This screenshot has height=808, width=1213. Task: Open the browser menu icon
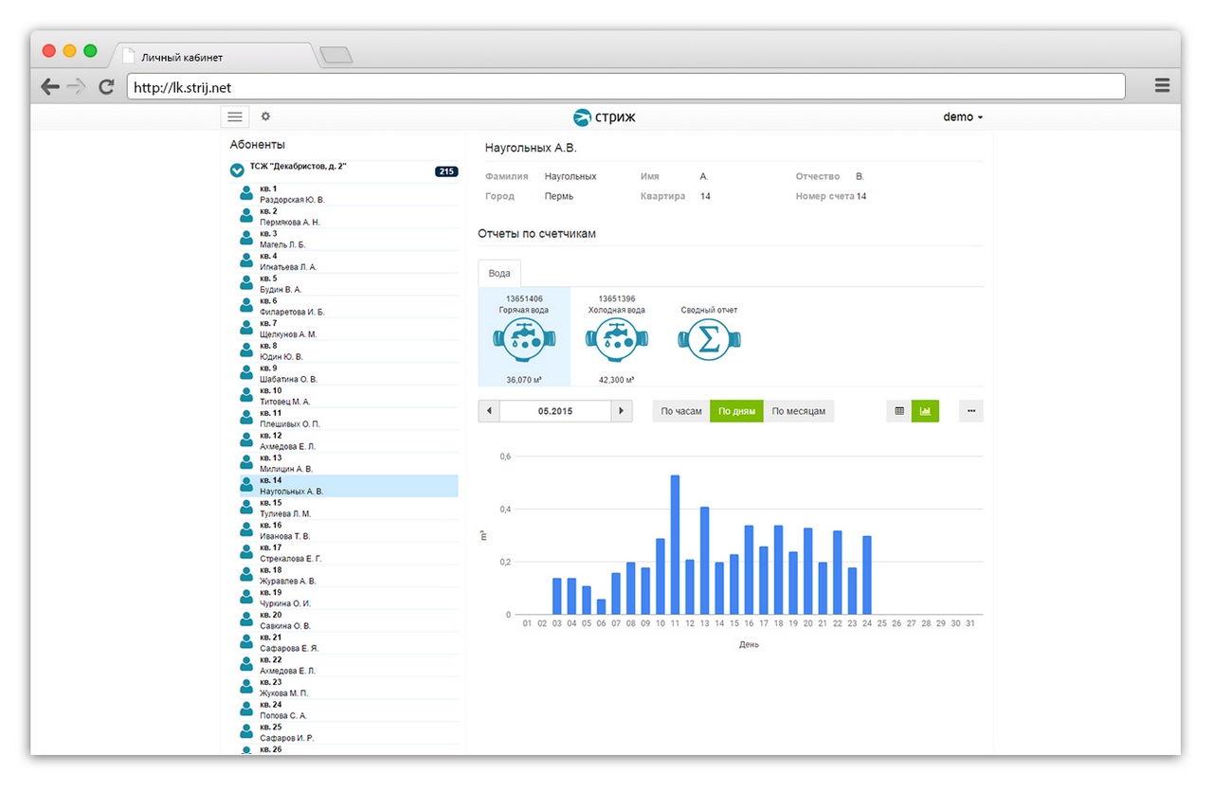[x=1162, y=86]
